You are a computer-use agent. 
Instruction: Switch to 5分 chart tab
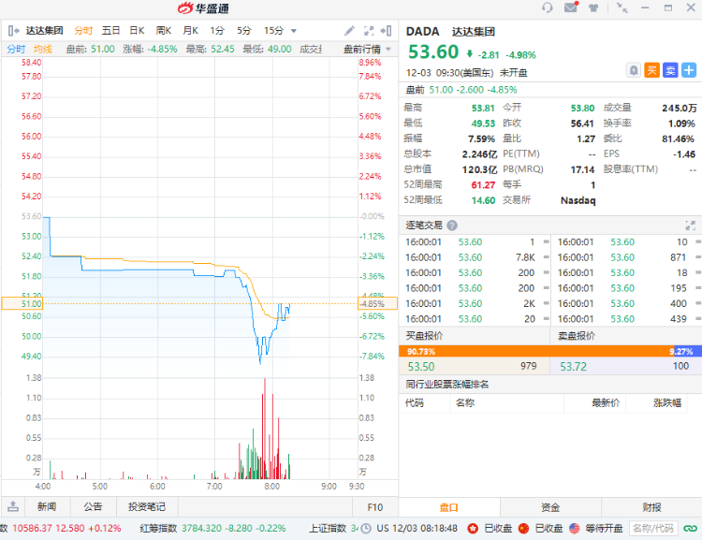(244, 31)
